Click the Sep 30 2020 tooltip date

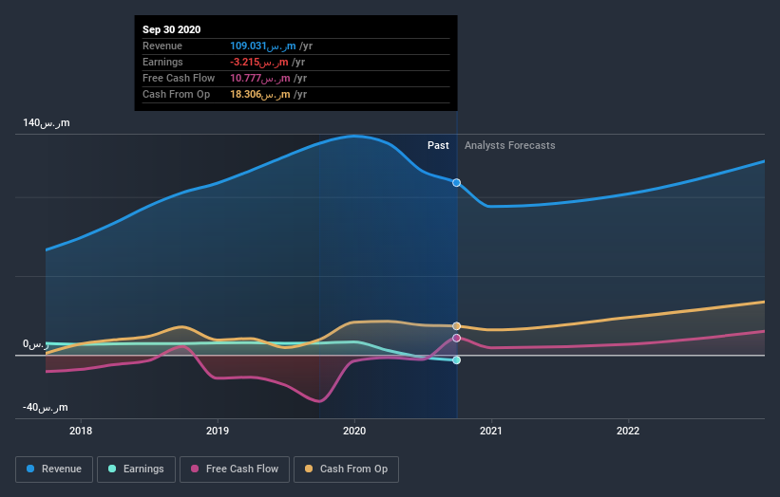coord(172,29)
